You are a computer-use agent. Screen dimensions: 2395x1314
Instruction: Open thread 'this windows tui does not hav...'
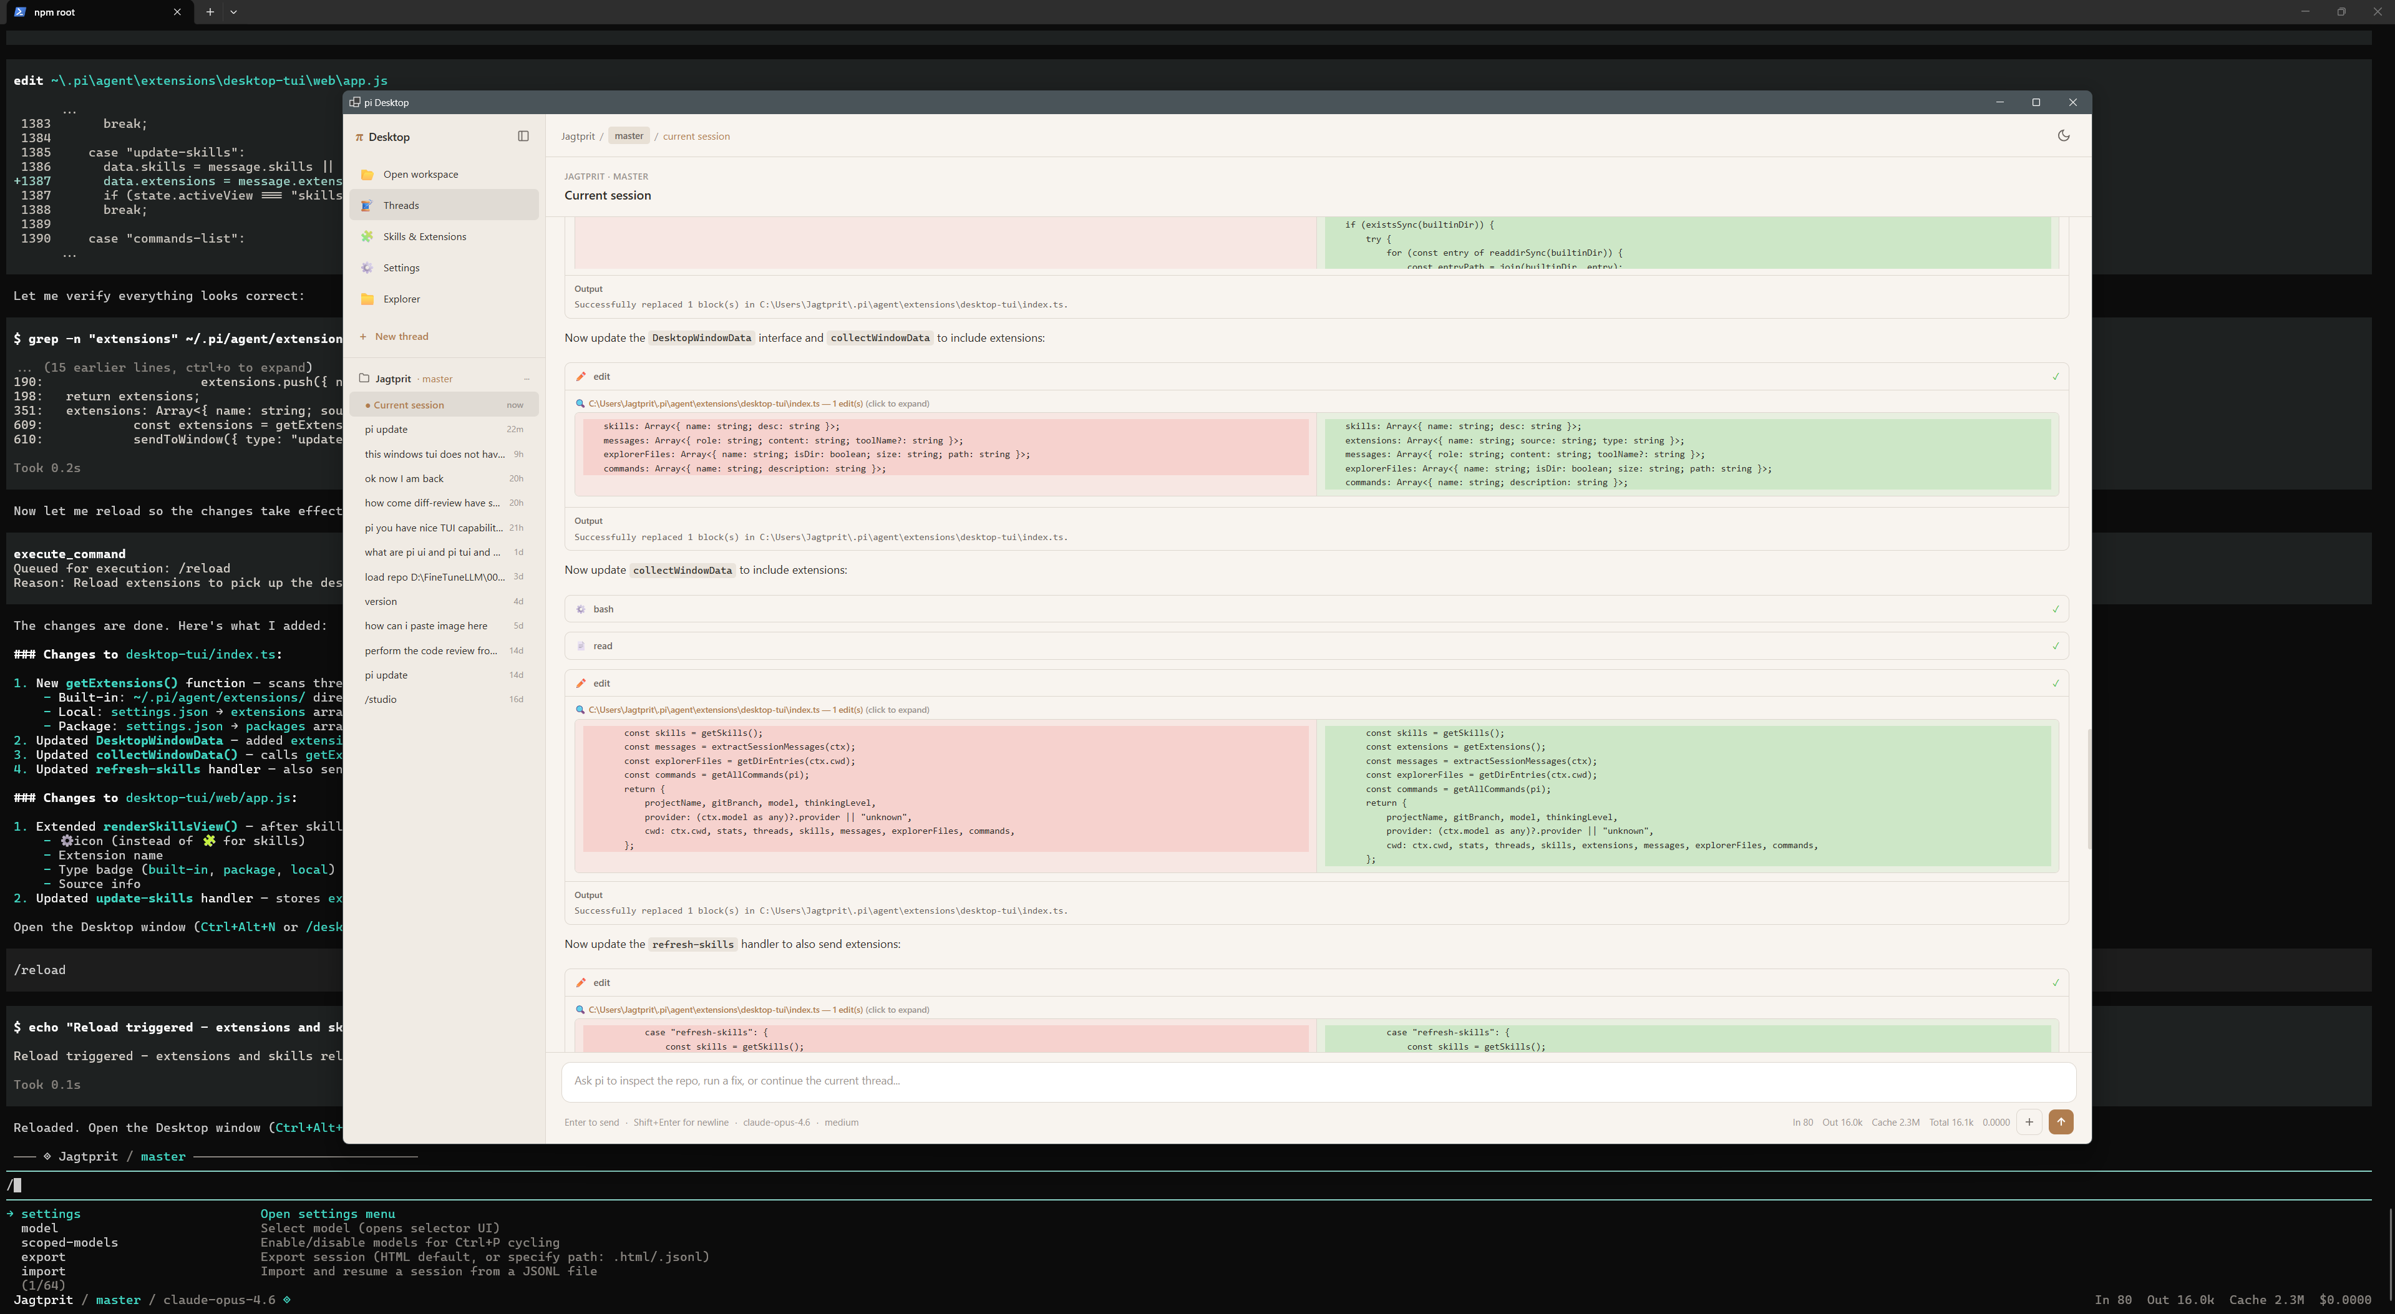[444, 455]
